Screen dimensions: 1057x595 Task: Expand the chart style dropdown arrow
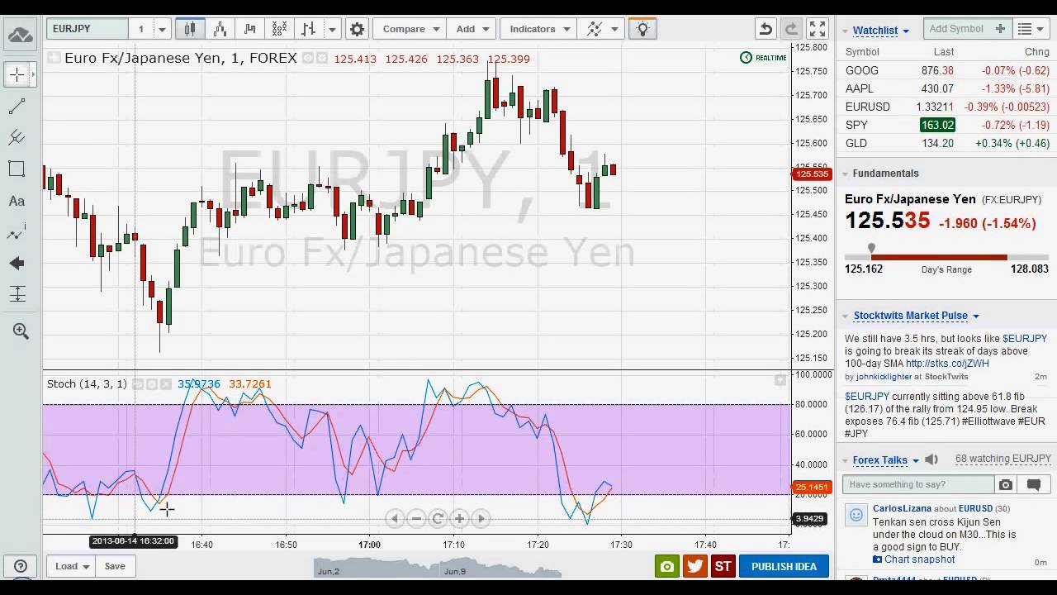(332, 29)
